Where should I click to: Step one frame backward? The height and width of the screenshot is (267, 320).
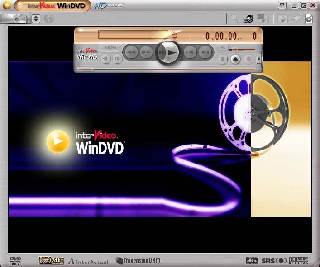pyautogui.click(x=105, y=59)
